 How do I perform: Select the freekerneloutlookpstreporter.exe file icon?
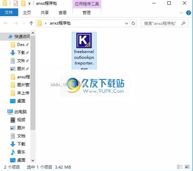click(x=84, y=40)
